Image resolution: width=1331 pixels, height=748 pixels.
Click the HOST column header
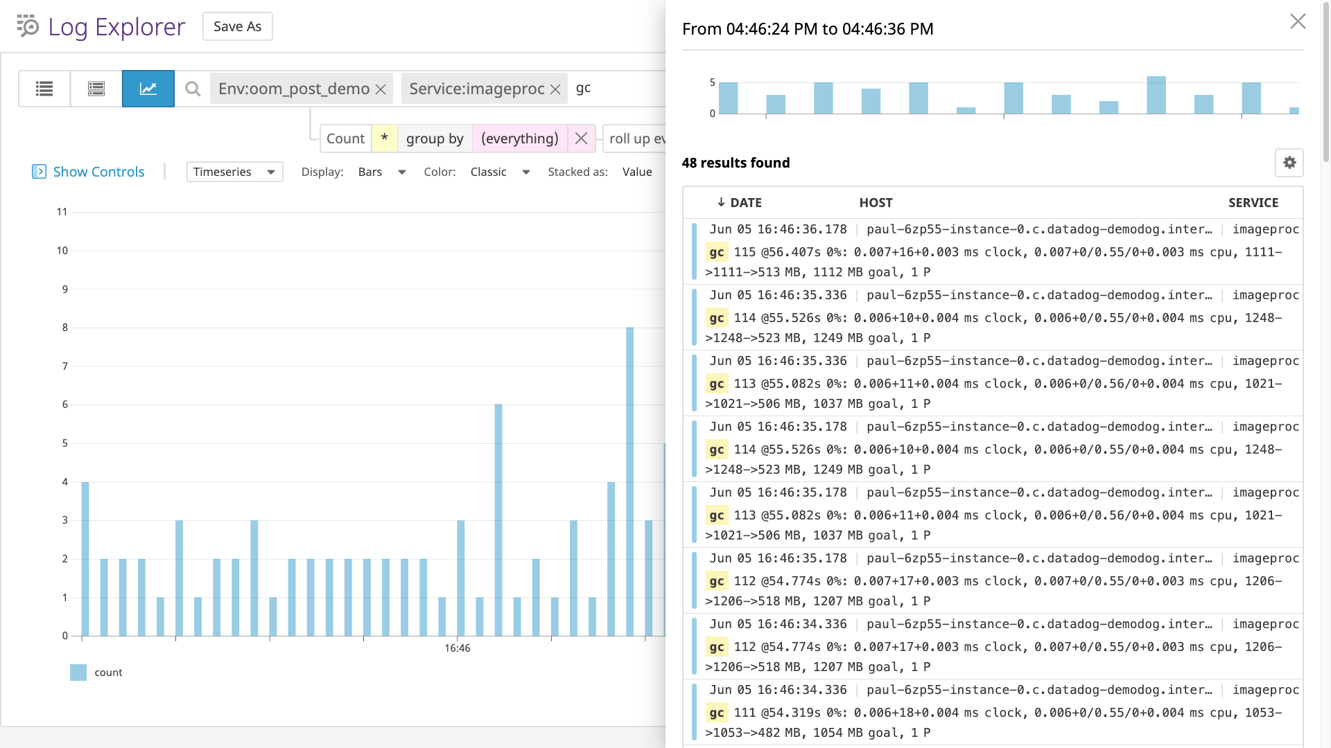click(x=876, y=202)
